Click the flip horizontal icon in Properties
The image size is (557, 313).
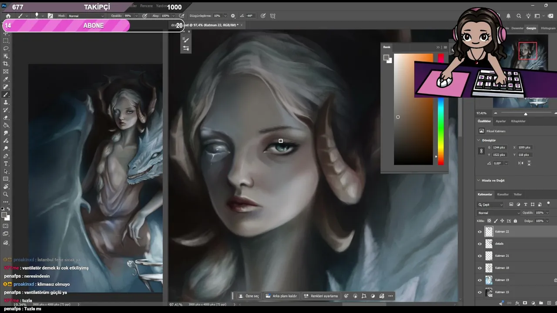521,163
